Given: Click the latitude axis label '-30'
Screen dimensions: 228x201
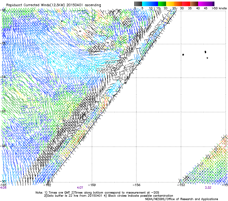Looking at the screenshot, I should pyautogui.click(x=3, y=181).
